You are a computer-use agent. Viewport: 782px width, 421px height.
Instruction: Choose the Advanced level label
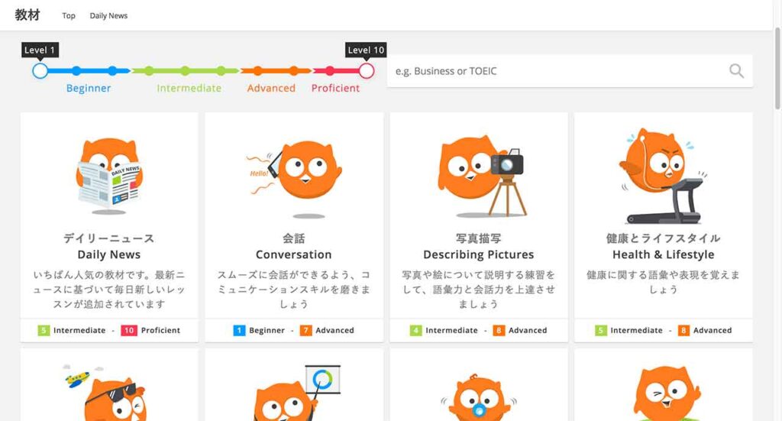(x=271, y=89)
